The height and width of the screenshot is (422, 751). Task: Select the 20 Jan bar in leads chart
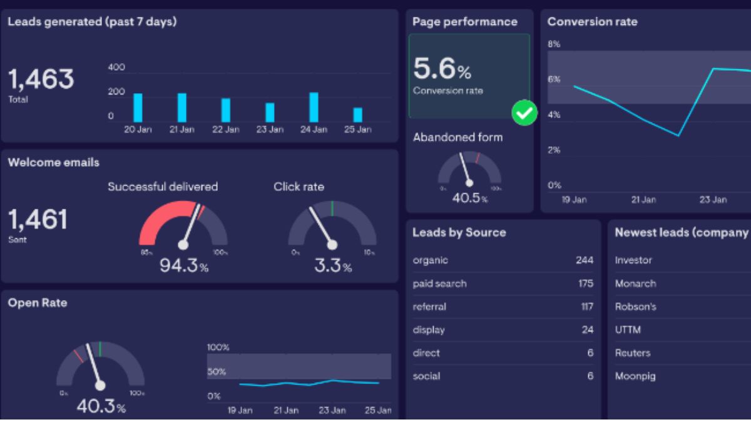click(x=136, y=105)
